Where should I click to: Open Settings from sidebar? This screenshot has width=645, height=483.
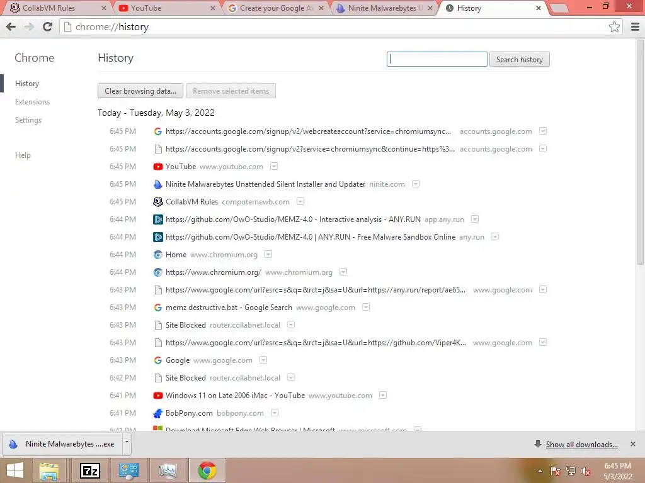pyautogui.click(x=28, y=120)
